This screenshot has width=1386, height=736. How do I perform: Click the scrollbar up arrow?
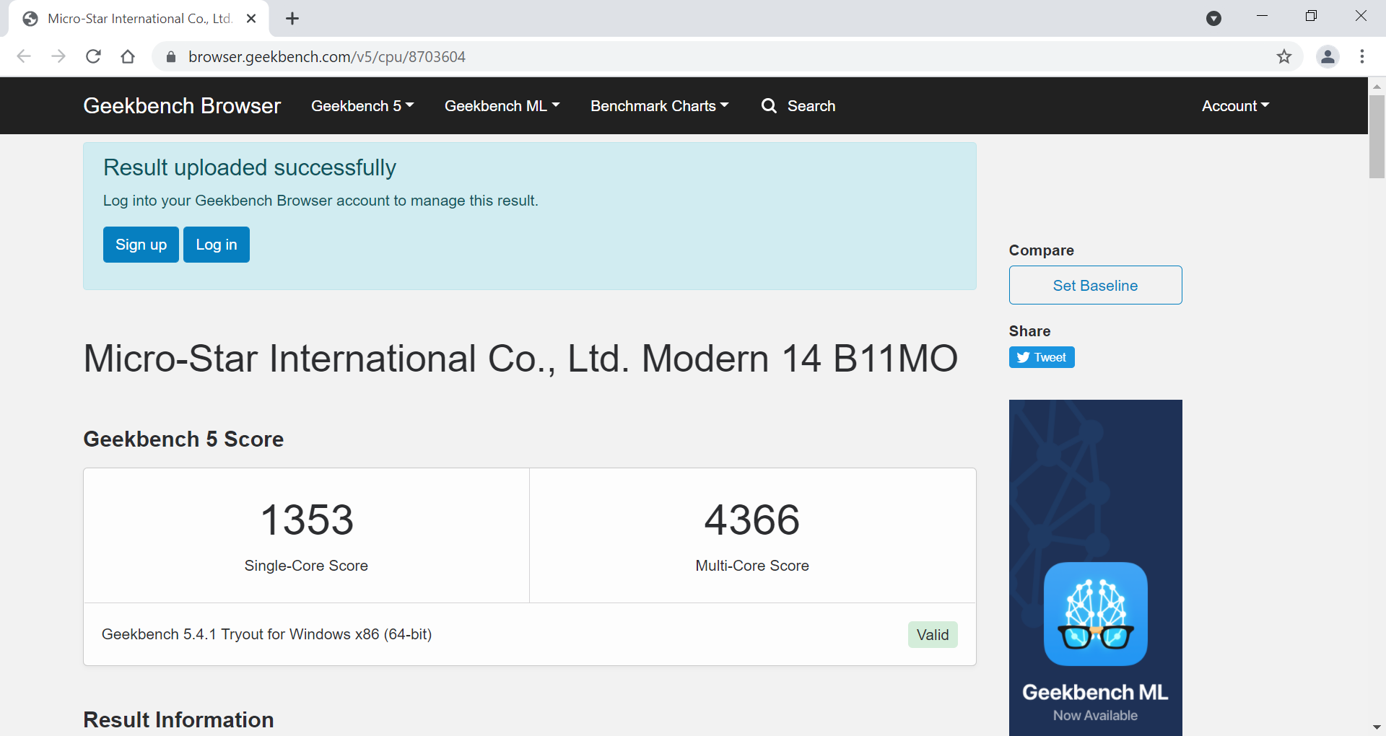pos(1377,86)
